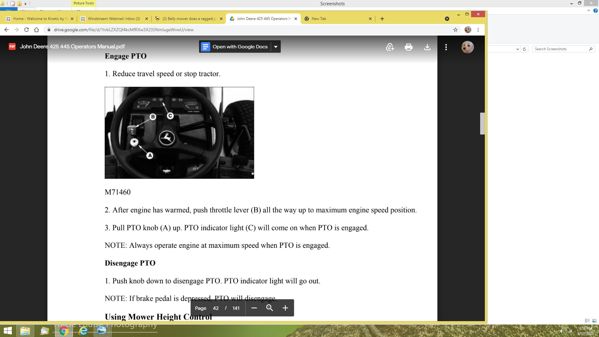Expand the Explorer address bar dropdown
Viewport: 599px width, 337px height.
click(518, 49)
